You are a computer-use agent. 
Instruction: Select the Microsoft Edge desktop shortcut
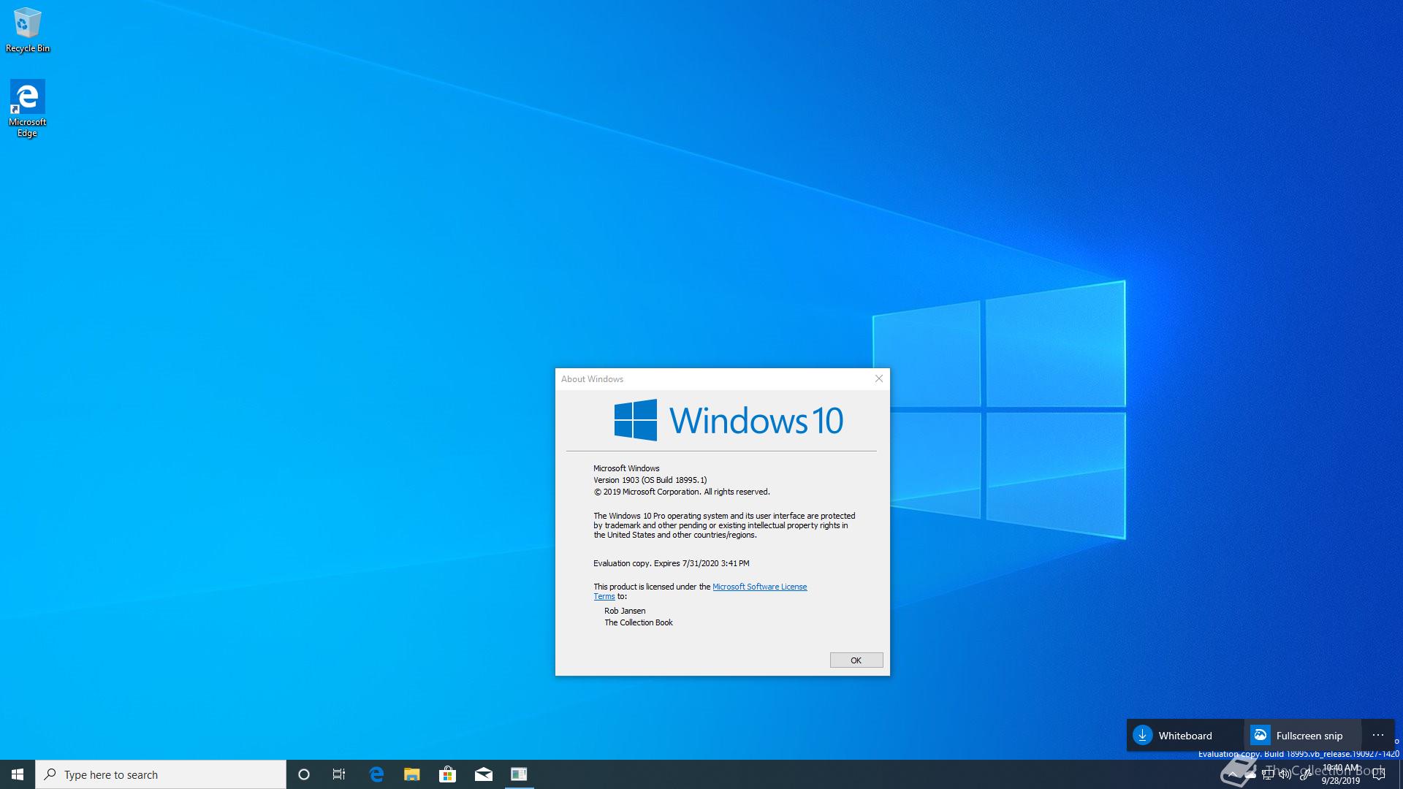[x=27, y=108]
